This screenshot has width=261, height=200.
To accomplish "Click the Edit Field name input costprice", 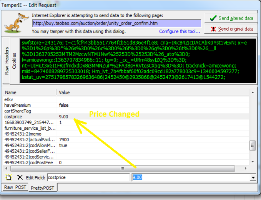I will (88, 177).
